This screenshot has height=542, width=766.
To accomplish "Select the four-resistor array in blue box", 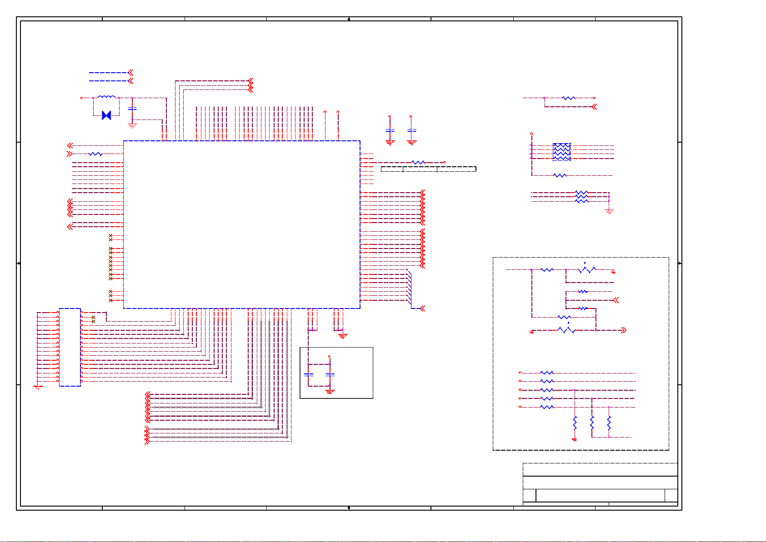I will [561, 152].
